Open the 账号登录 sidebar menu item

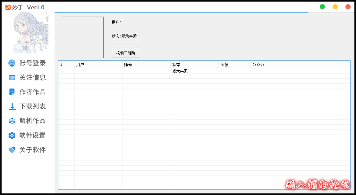pyautogui.click(x=32, y=63)
